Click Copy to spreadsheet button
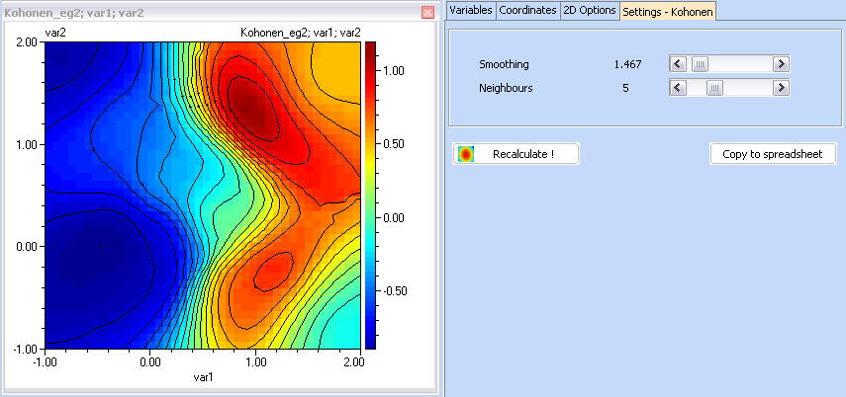Viewport: 846px width, 397px height. [773, 154]
